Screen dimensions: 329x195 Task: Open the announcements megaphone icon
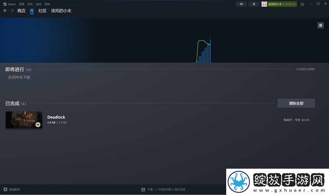[x=241, y=4]
